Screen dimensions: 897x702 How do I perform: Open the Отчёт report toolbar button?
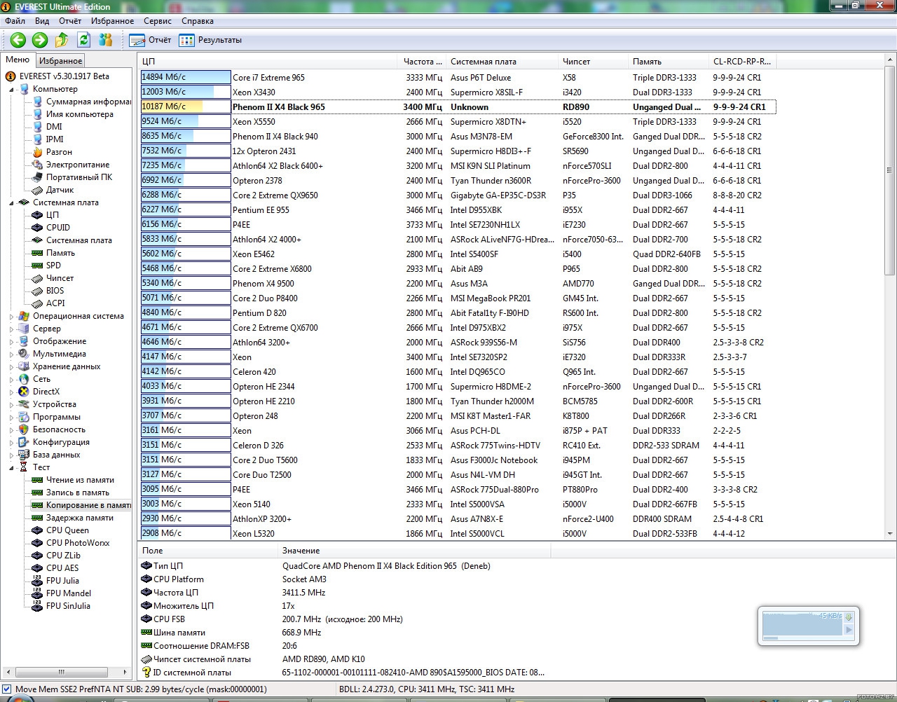(151, 40)
